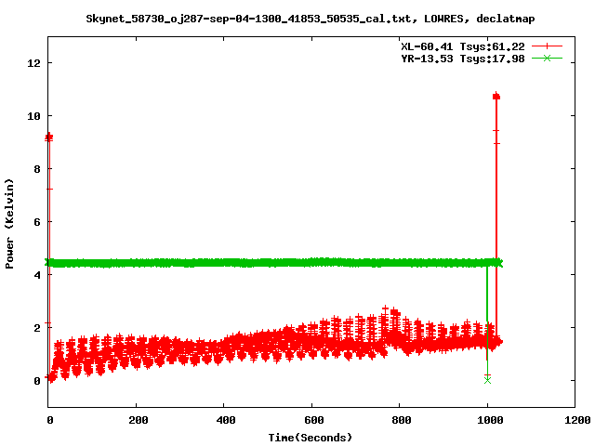Click the y-axis tick label 8
This screenshot has height=446, width=595.
tap(37, 169)
